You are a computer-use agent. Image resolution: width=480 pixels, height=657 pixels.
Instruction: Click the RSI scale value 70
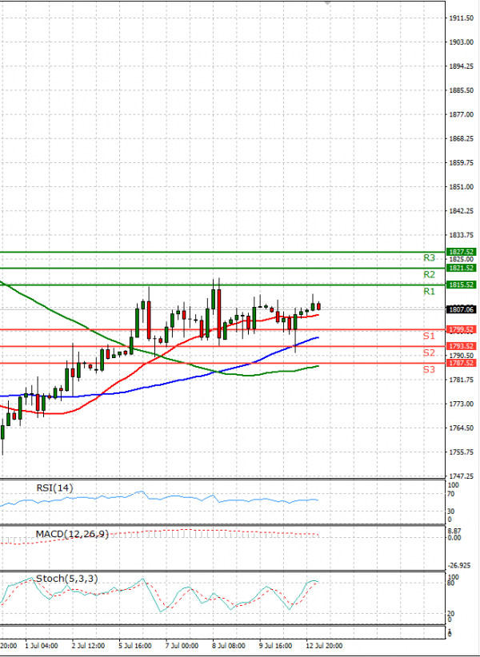coord(450,494)
